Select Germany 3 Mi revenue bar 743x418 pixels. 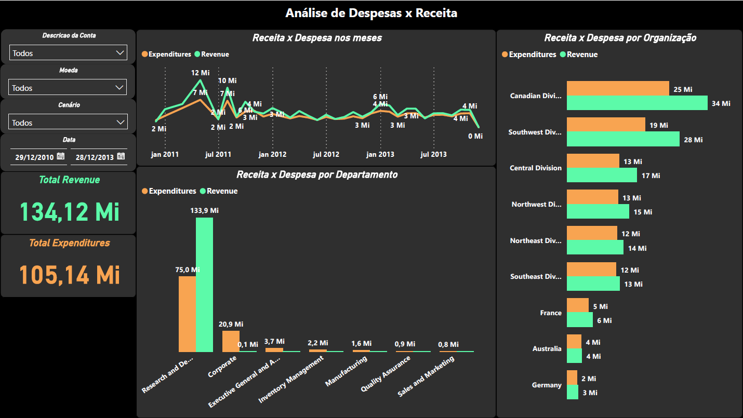(x=573, y=392)
